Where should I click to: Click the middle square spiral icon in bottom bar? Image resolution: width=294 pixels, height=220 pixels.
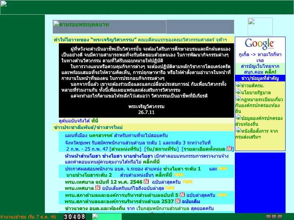pyautogui.click(x=274, y=217)
